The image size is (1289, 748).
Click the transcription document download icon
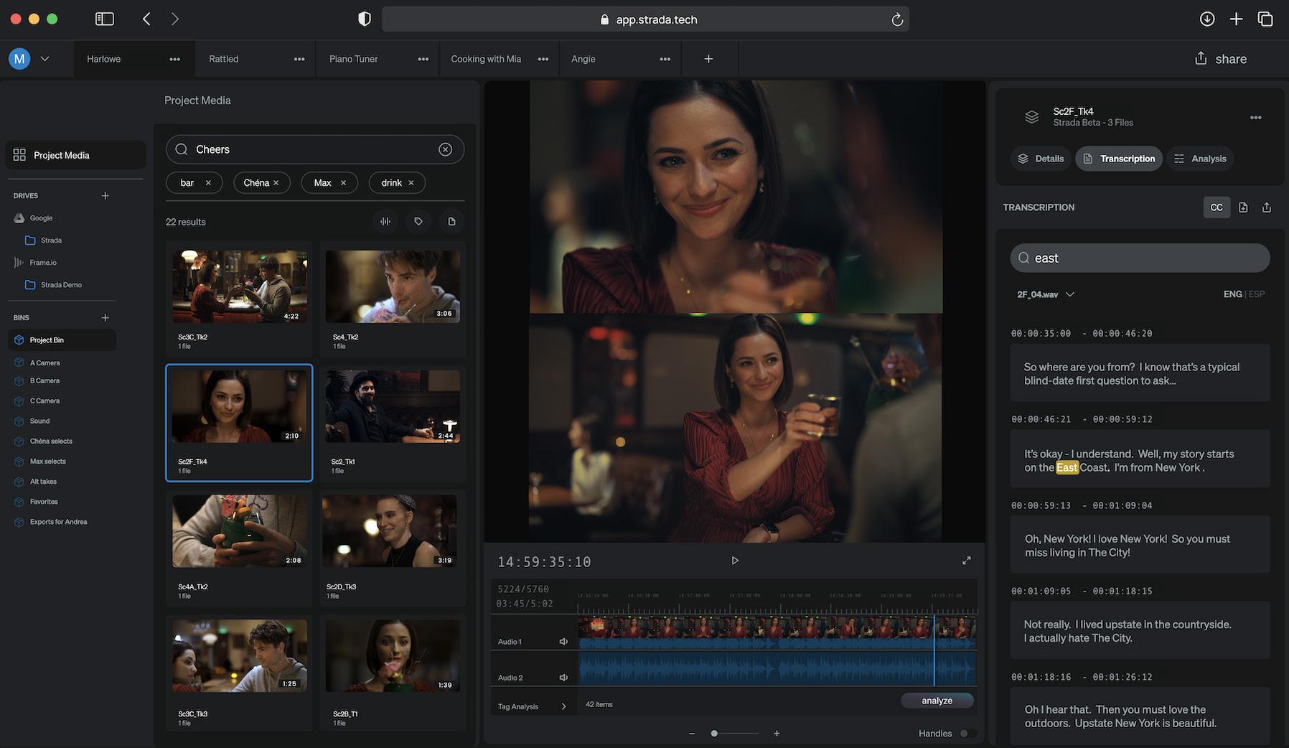tap(1243, 207)
